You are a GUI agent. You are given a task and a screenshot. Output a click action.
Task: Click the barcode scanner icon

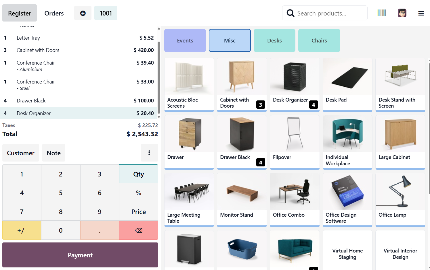[x=382, y=13]
